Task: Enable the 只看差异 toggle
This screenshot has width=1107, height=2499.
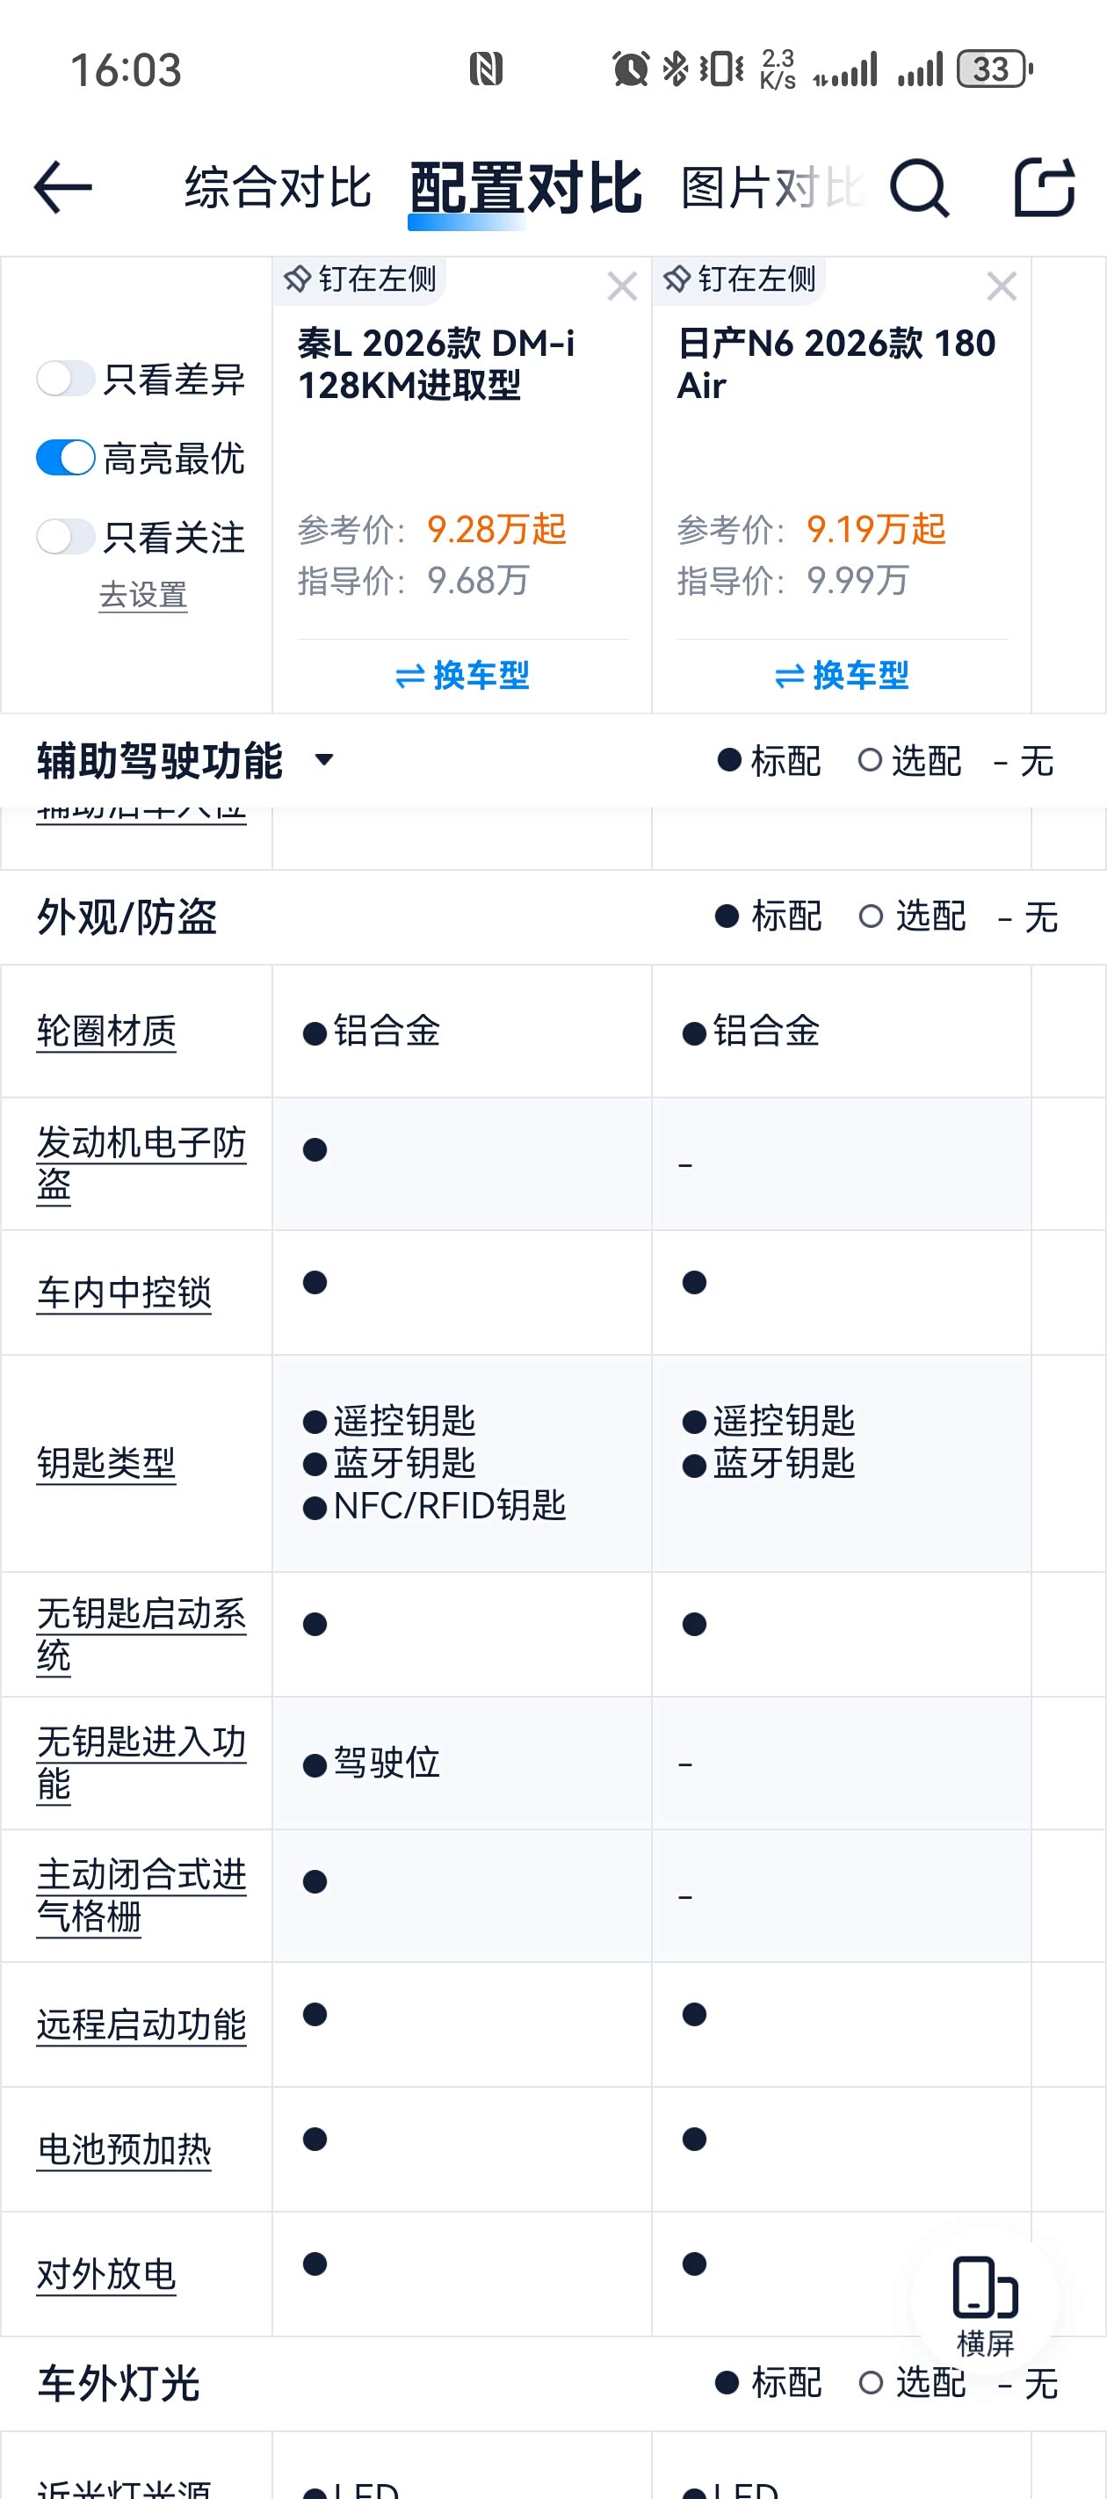Action: click(x=65, y=379)
